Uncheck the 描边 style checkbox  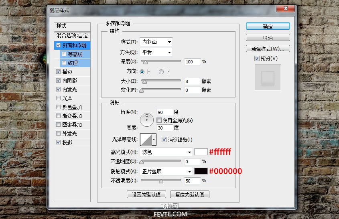(x=58, y=71)
